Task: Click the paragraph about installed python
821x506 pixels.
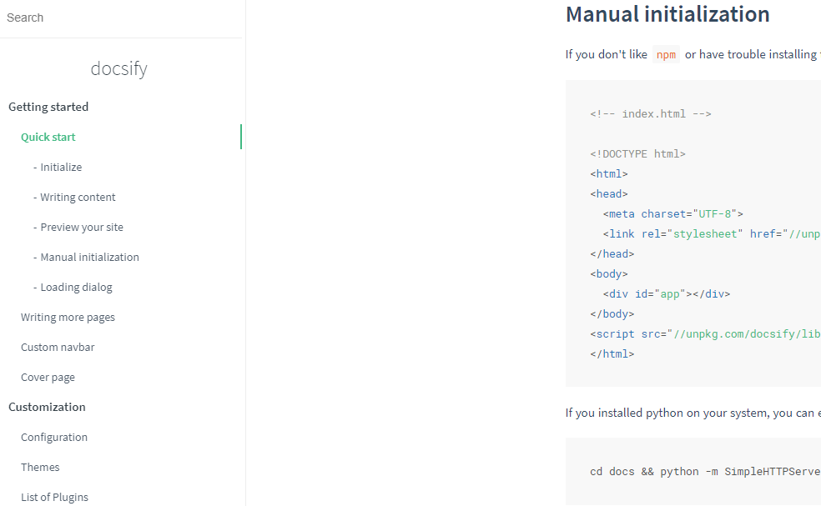Action: pyautogui.click(x=693, y=413)
